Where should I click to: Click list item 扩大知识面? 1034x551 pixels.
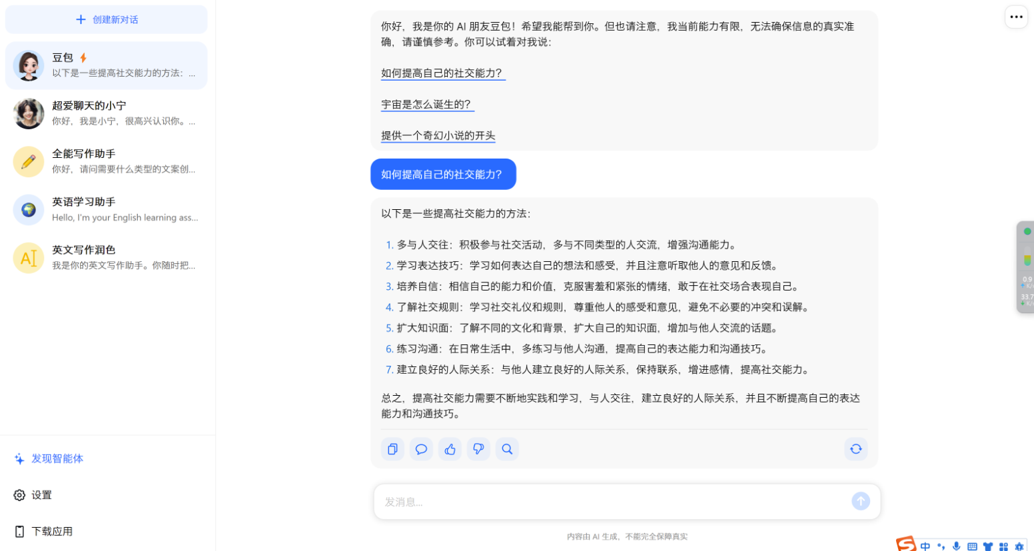582,327
